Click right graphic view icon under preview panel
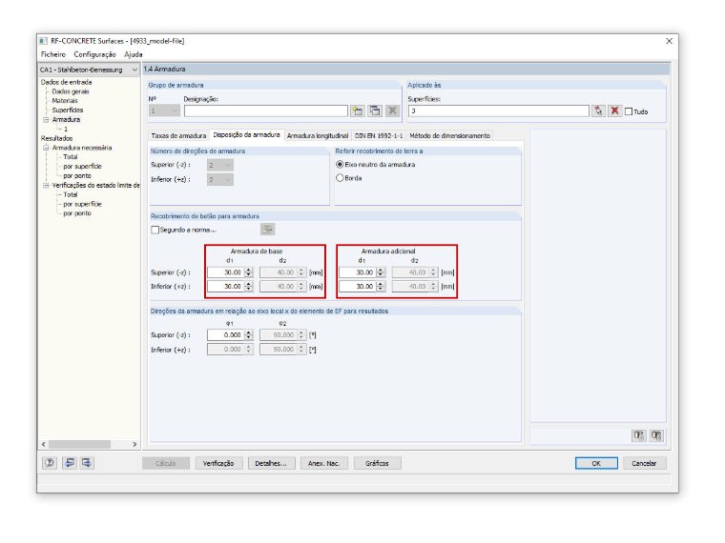This screenshot has width=725, height=543. tap(656, 435)
